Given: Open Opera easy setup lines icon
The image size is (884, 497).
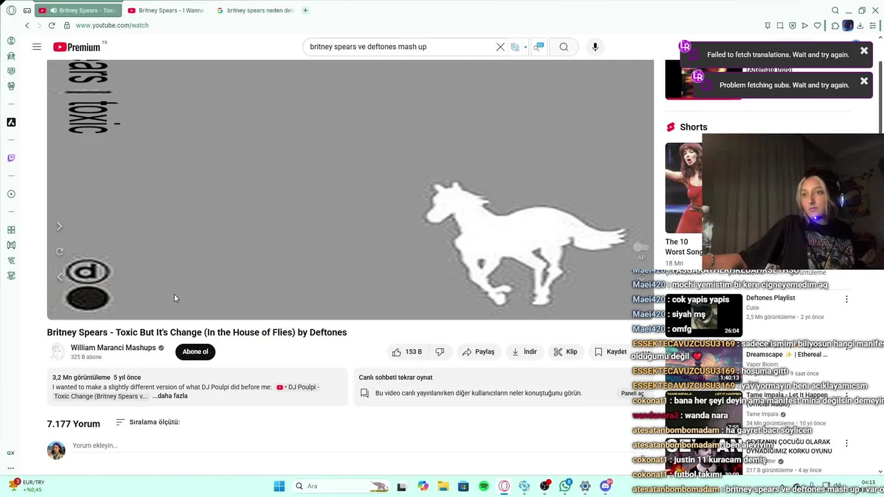Looking at the screenshot, I should 872,26.
